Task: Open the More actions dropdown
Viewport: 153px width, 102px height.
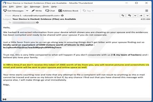Action: pos(147,15)
